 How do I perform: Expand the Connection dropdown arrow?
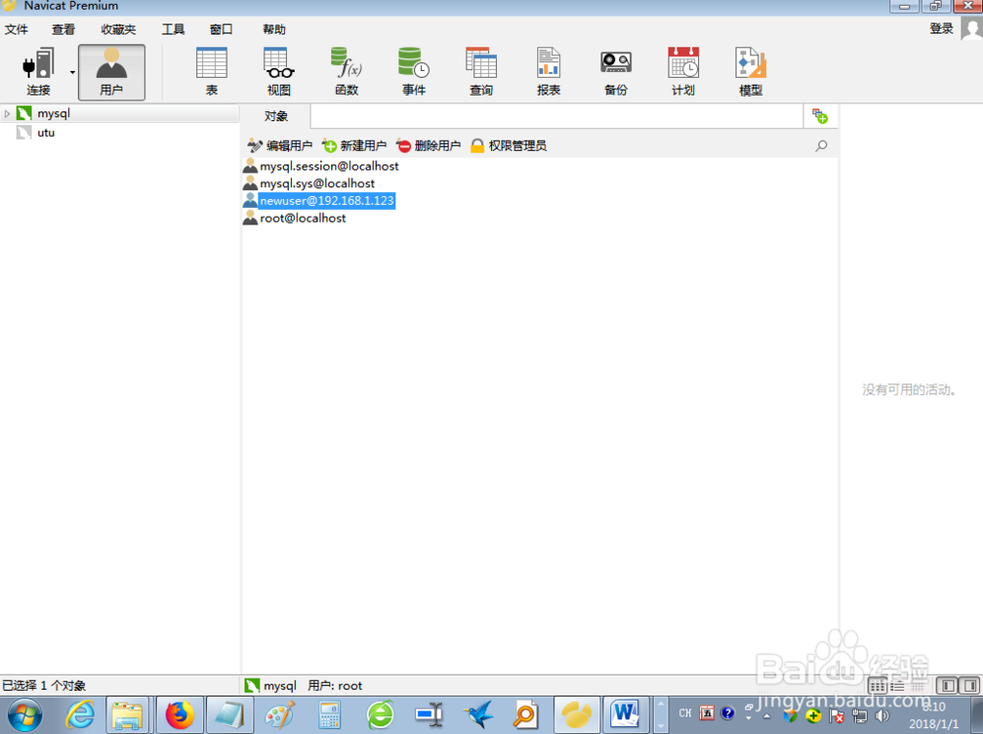click(x=72, y=73)
